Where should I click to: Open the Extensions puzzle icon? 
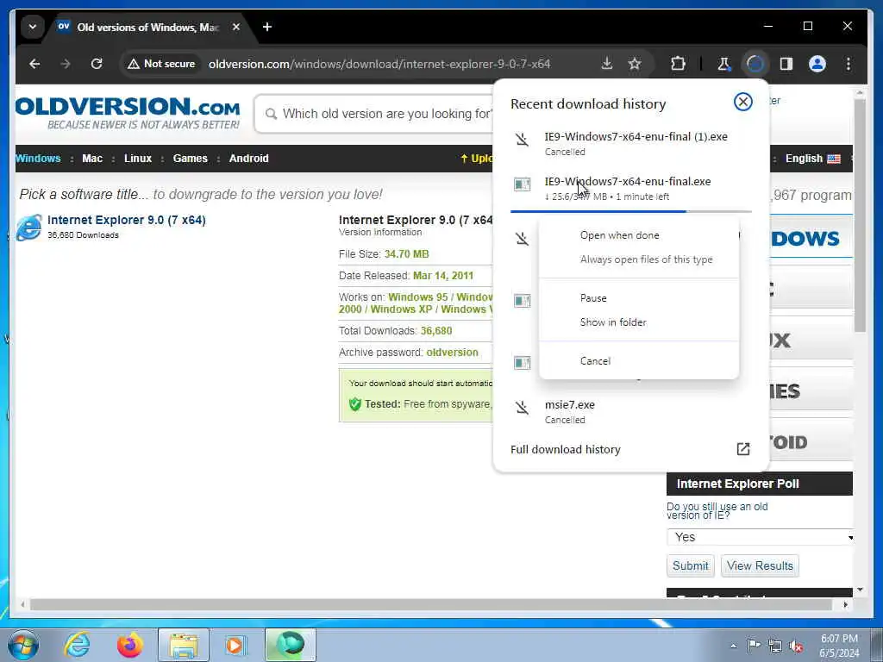click(678, 64)
